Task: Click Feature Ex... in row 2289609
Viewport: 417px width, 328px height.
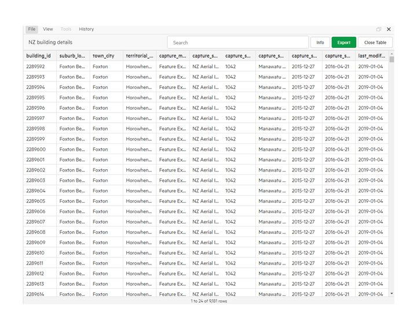Action: [173, 243]
